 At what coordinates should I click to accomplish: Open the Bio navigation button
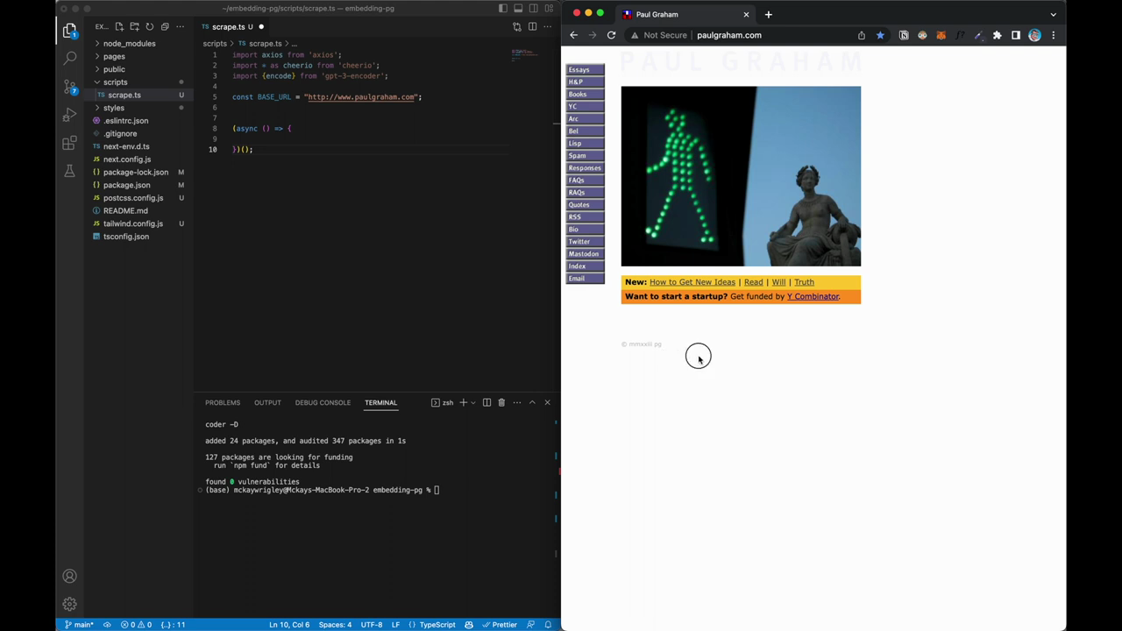click(x=585, y=230)
